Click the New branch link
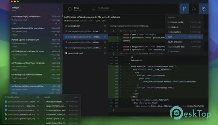Image resolution: width=218 pixels, height=125 pixels. (174, 51)
